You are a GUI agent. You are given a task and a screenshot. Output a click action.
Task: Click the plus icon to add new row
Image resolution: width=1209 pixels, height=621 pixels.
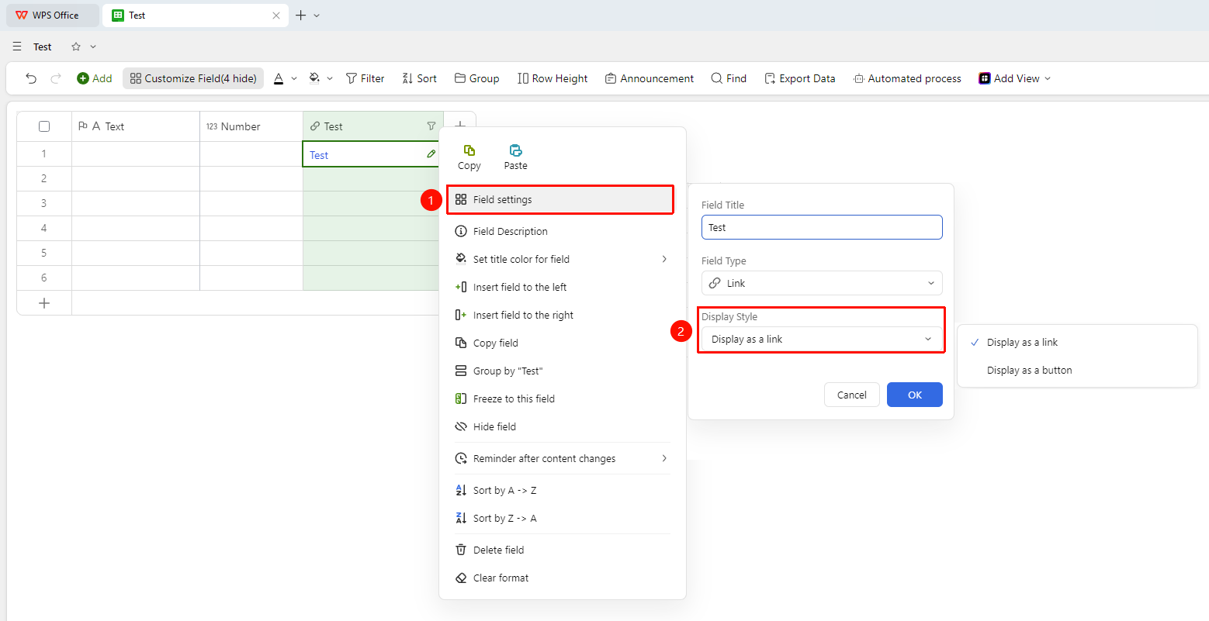point(44,303)
